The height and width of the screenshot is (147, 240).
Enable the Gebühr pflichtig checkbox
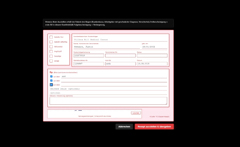(51, 42)
